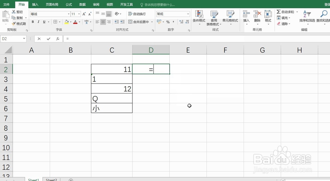Apply the red font color A

[x=75, y=22]
